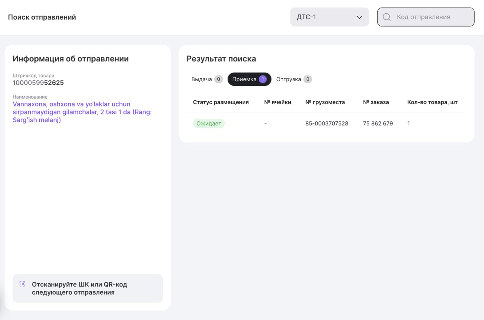484x320 pixels.
Task: Expand the ДТС-1 dropdown chevron arrow
Action: click(359, 17)
